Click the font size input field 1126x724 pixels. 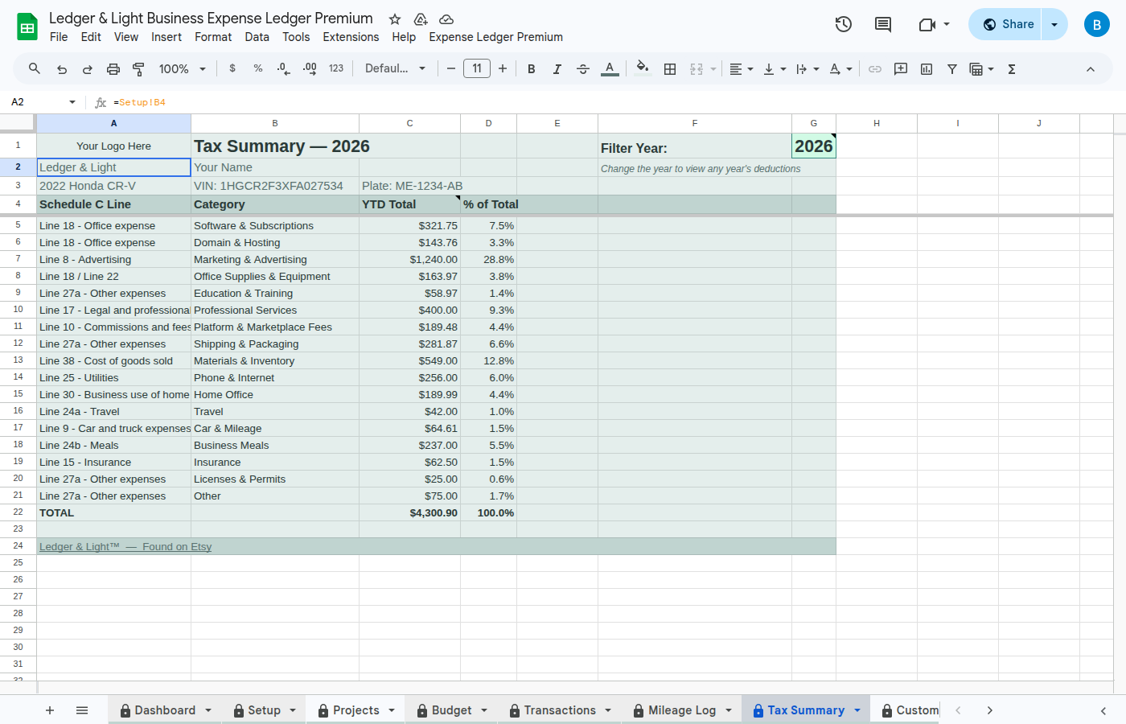pos(477,69)
